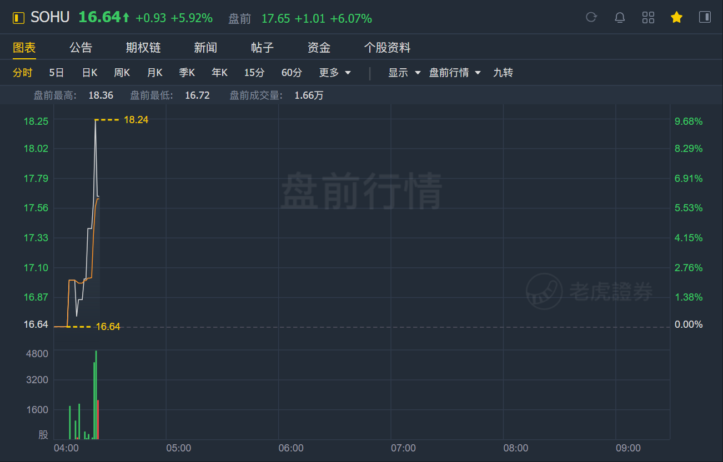Toggle the 九转 indicator
The height and width of the screenshot is (462, 723).
[x=503, y=73]
